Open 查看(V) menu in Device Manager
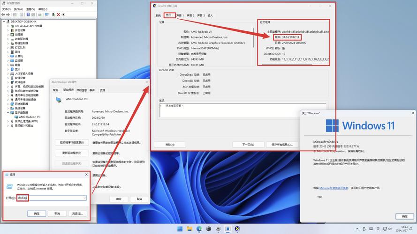Screen dimensions: 417x234 (30, 9)
